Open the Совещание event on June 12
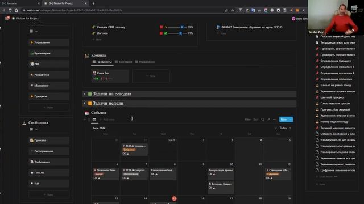This screenshot has height=204, width=364. point(278,174)
